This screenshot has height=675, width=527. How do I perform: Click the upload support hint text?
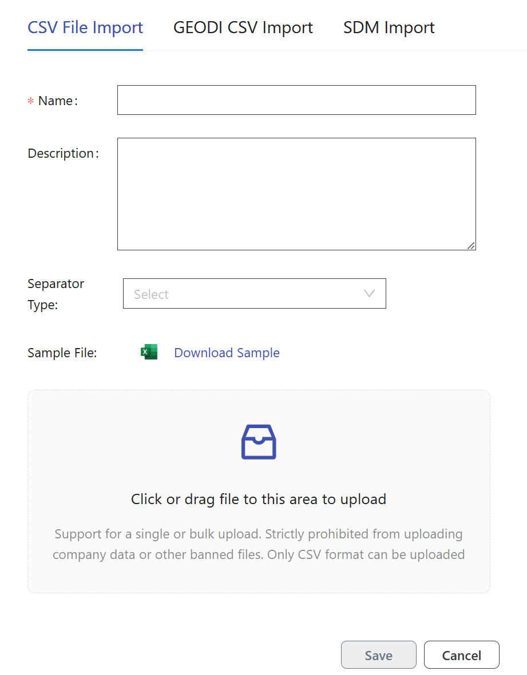[x=259, y=544]
